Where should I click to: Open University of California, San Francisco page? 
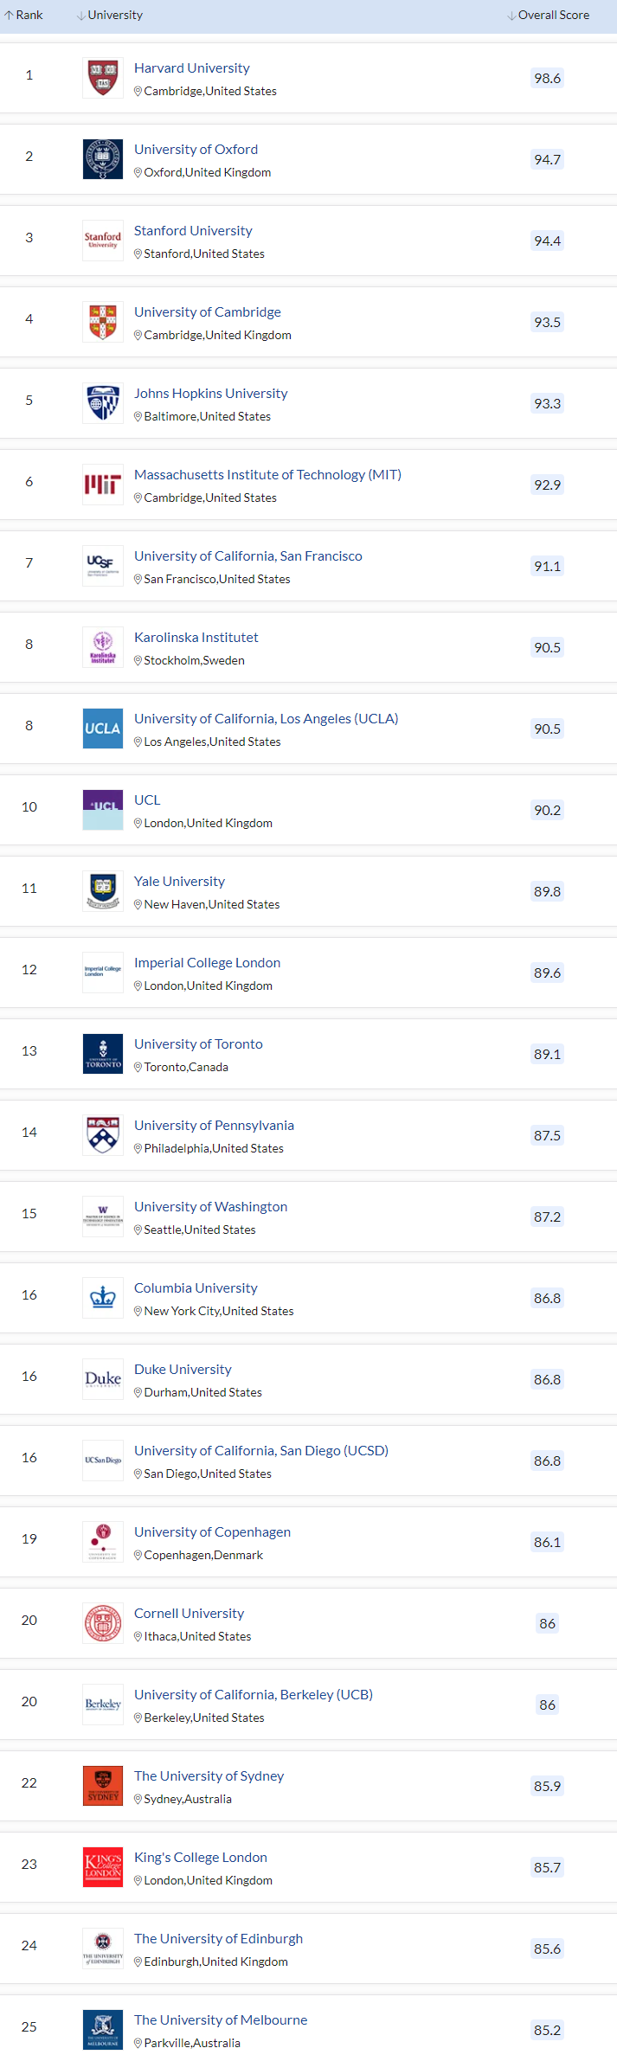click(x=247, y=556)
